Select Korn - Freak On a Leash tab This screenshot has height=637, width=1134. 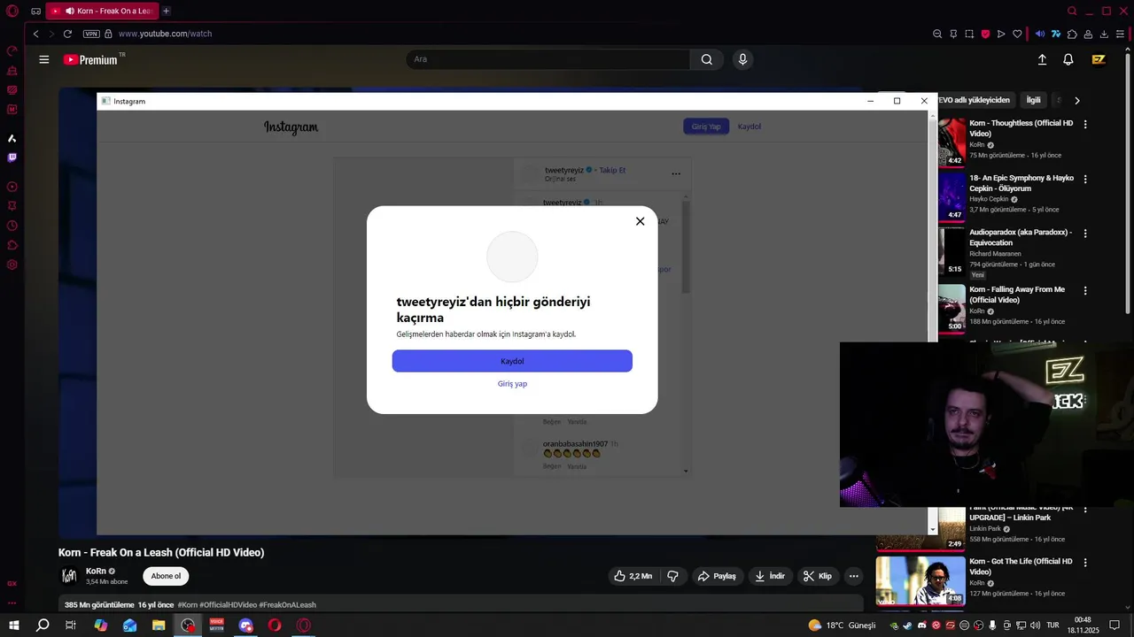click(102, 12)
